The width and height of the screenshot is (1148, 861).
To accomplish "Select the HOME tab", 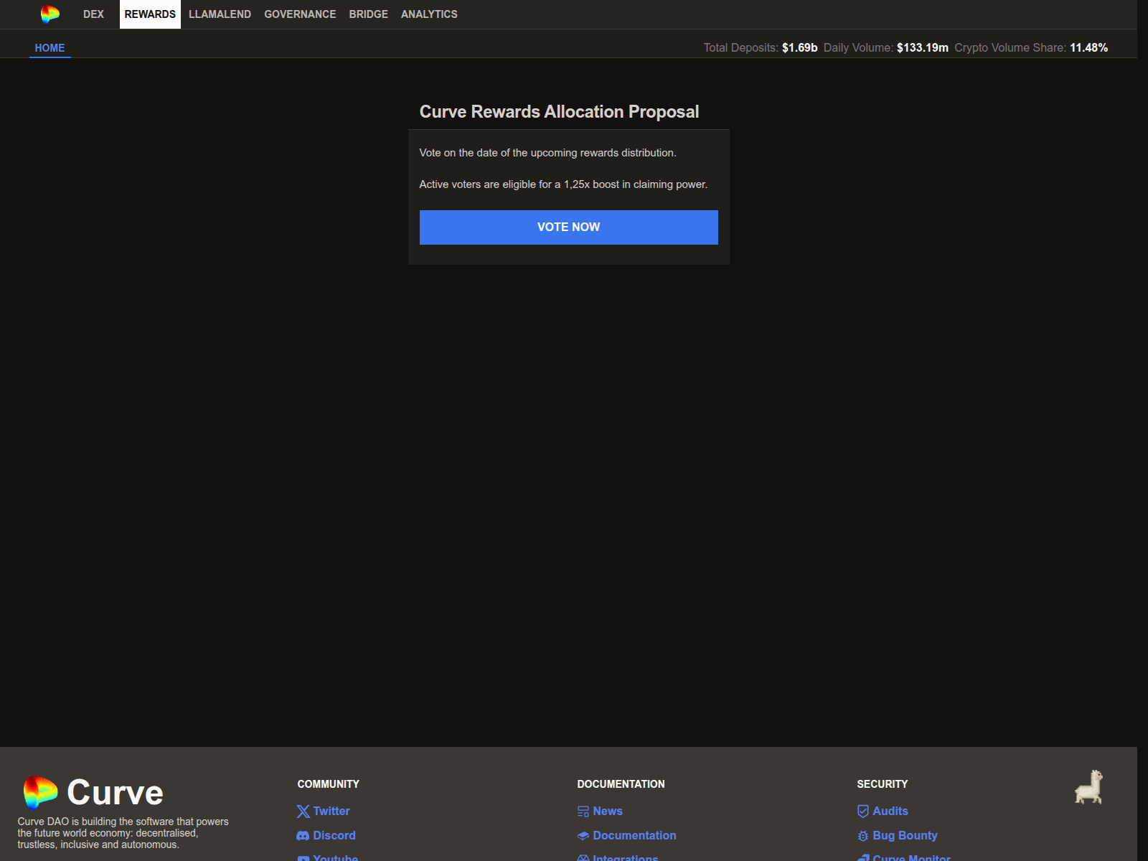I will coord(50,48).
